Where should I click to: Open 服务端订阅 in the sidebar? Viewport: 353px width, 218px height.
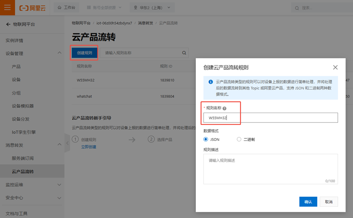coord(22,158)
